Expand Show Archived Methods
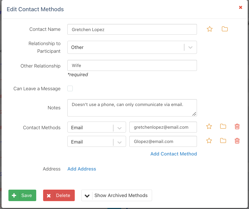This screenshot has width=249, height=209. click(117, 195)
